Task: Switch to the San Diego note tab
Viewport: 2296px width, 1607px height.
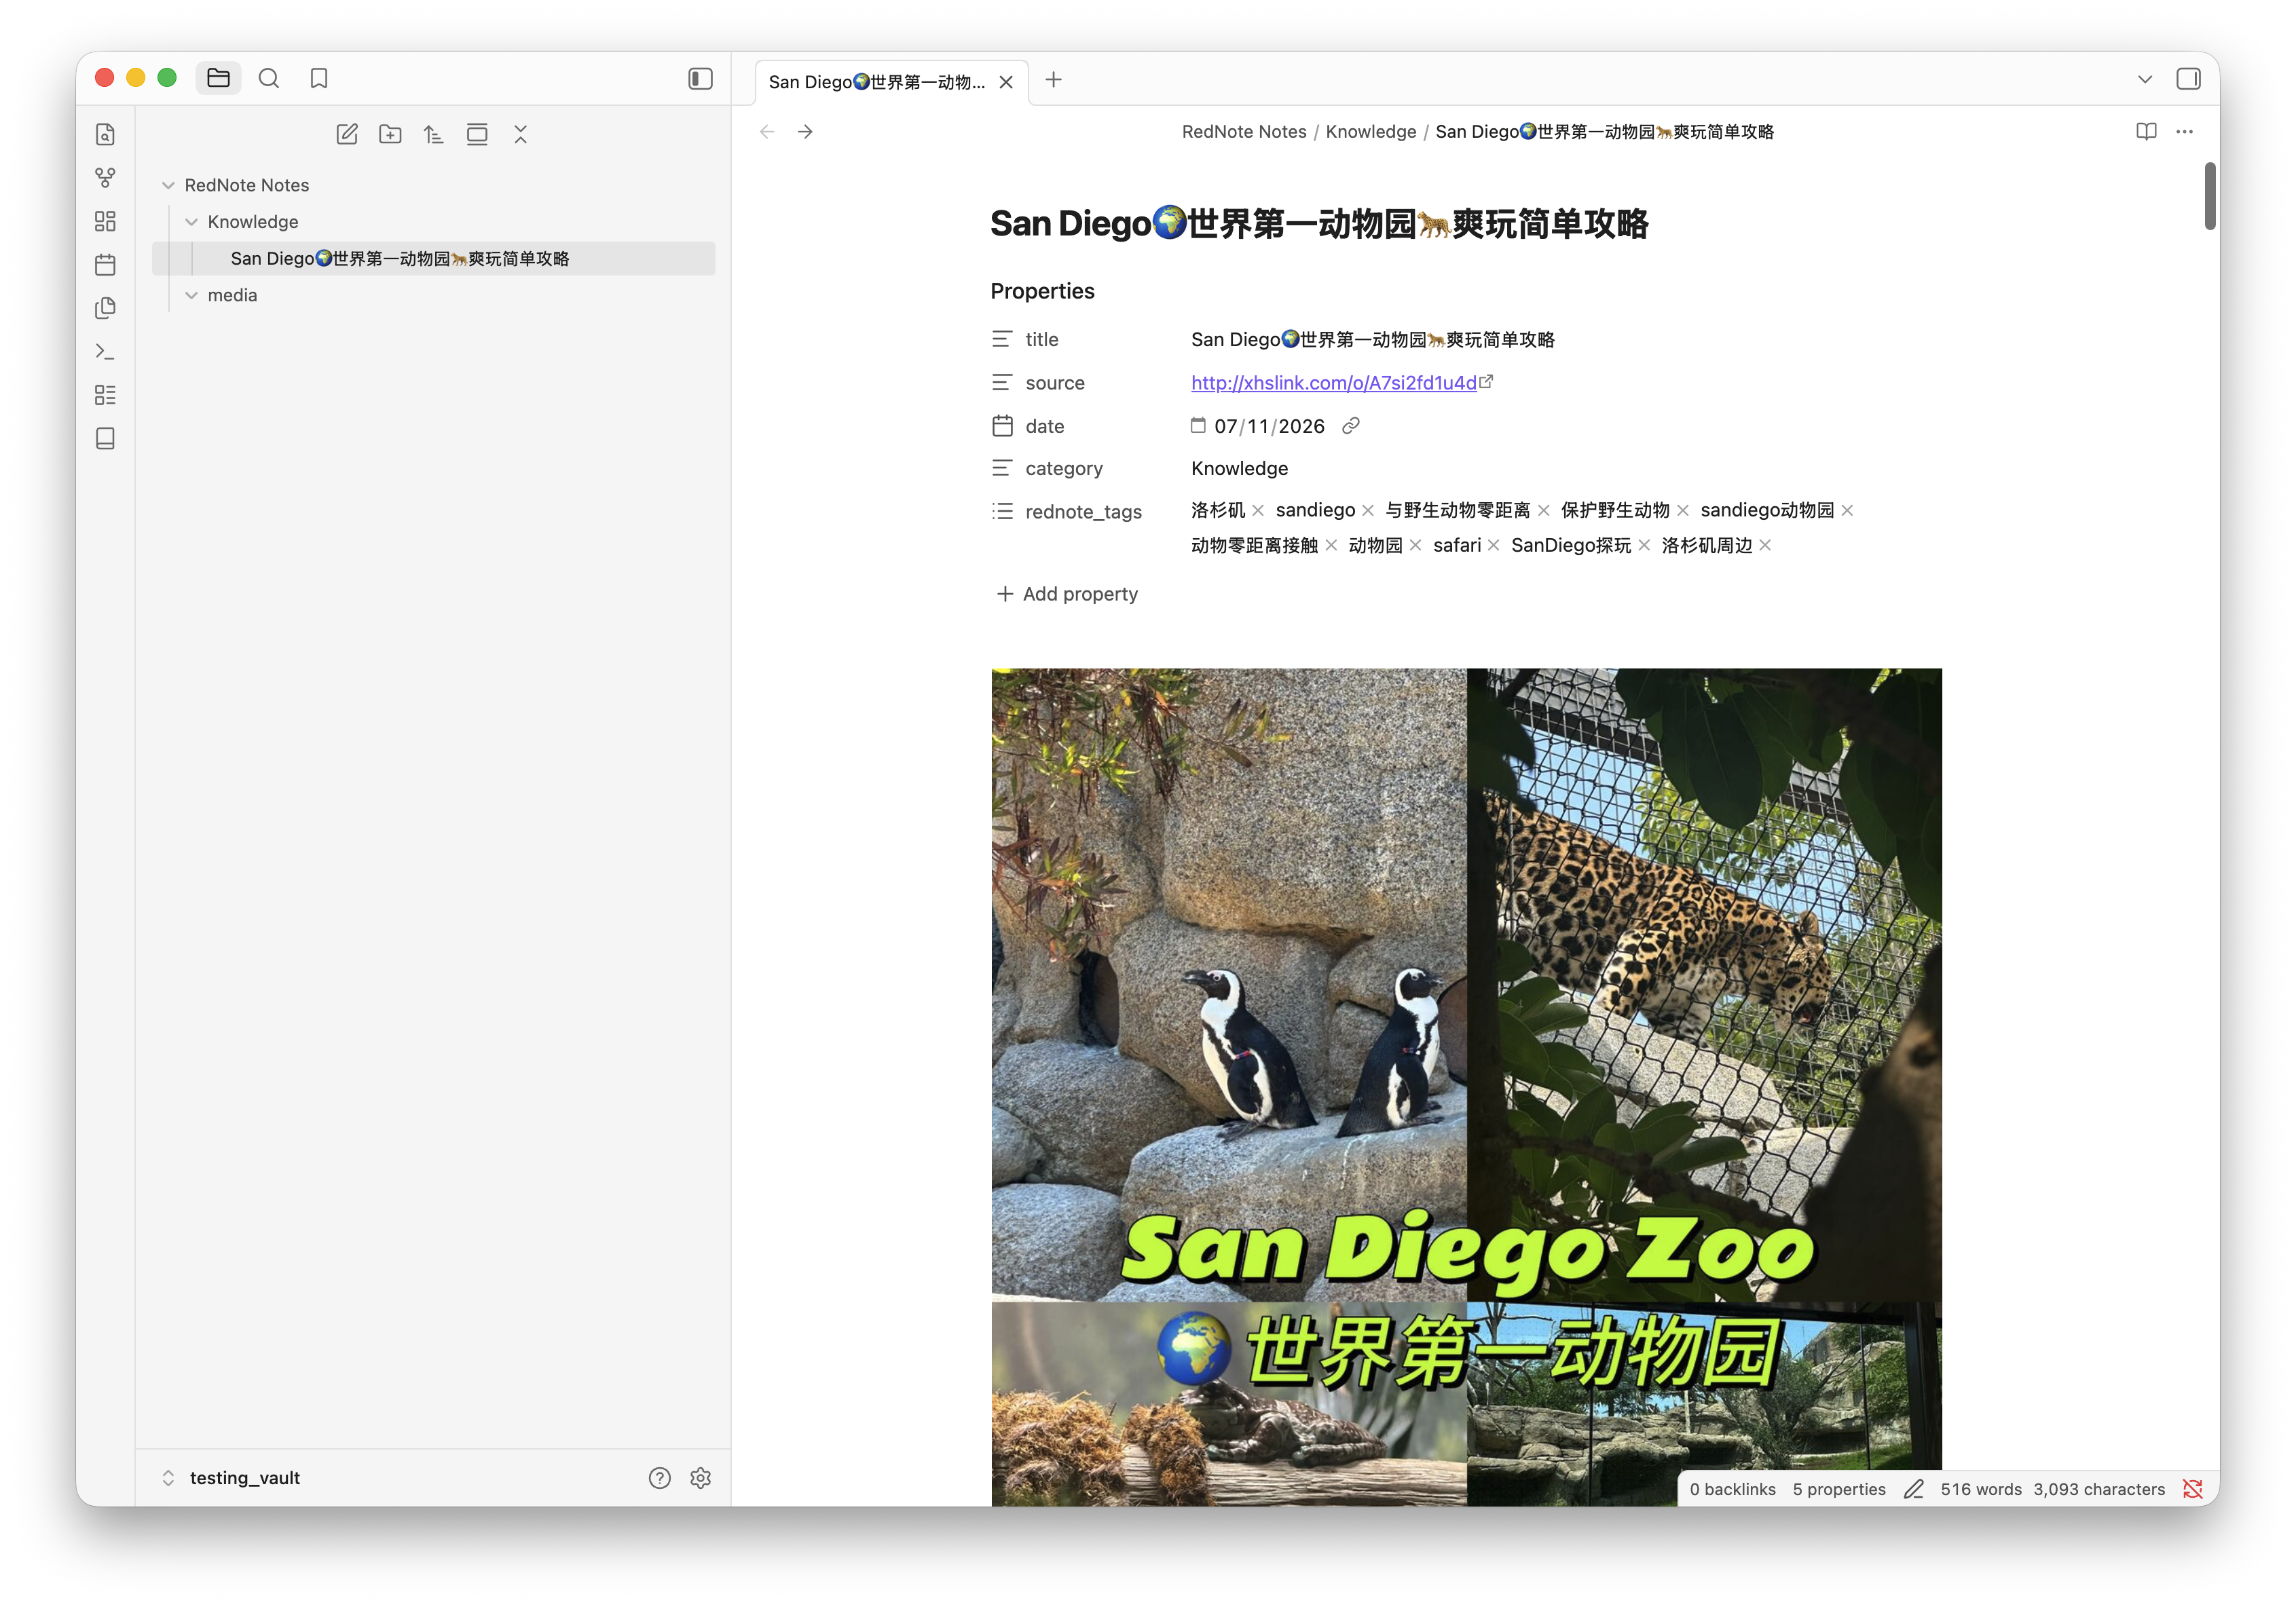Action: [876, 82]
